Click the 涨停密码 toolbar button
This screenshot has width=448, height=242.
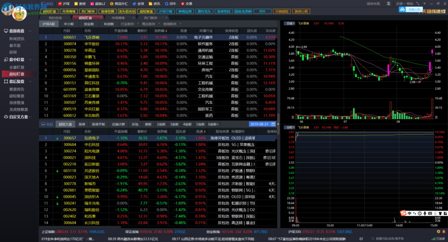223,12
